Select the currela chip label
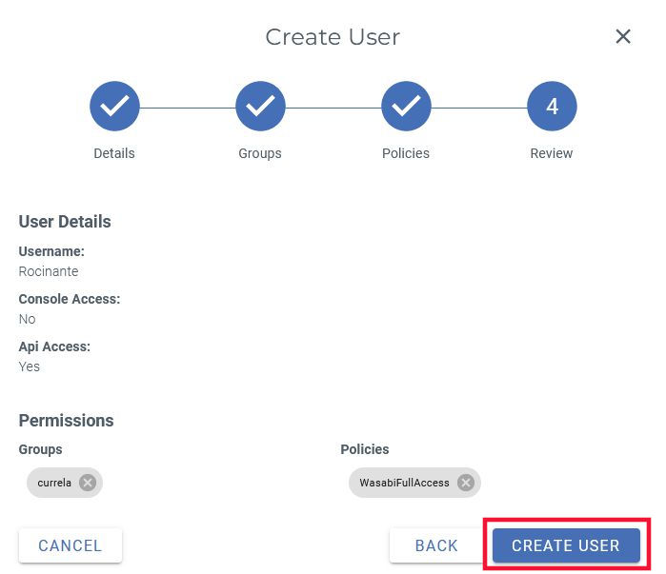Image resolution: width=666 pixels, height=574 pixels. pos(54,483)
